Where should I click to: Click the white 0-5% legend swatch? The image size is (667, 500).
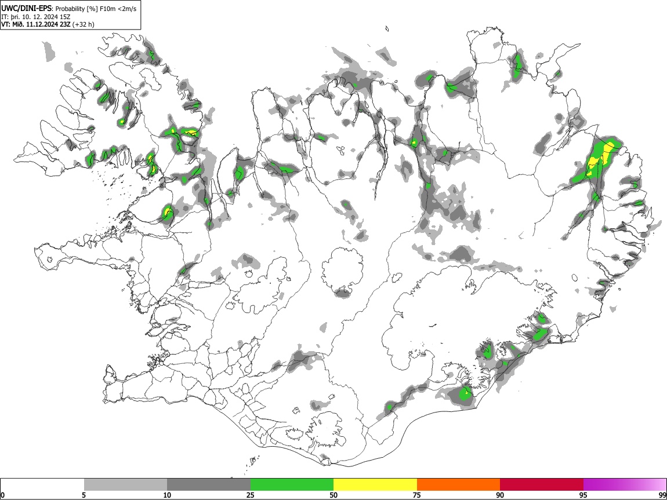[x=42, y=484]
